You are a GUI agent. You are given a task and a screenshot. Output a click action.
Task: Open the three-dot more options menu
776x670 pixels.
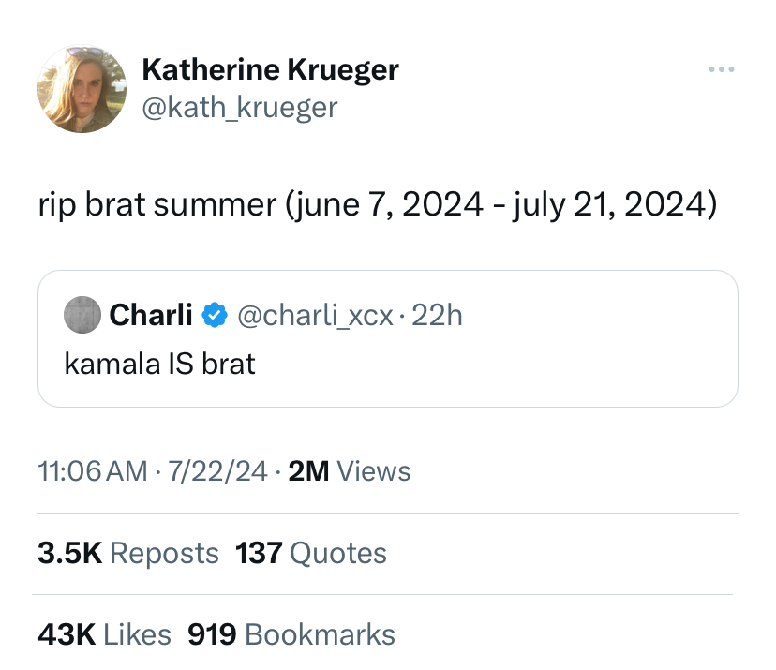click(x=722, y=69)
